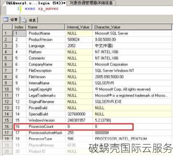Click the messages page icon
The image size is (173, 156).
[x=24, y=20]
